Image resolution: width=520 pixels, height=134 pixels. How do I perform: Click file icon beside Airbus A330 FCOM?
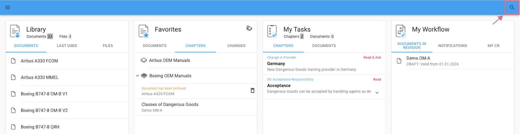click(13, 61)
